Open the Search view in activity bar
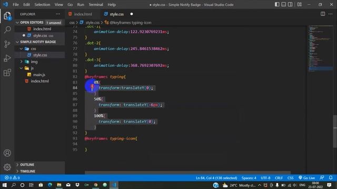Image resolution: width=337 pixels, height=189 pixels. [x=7, y=29]
